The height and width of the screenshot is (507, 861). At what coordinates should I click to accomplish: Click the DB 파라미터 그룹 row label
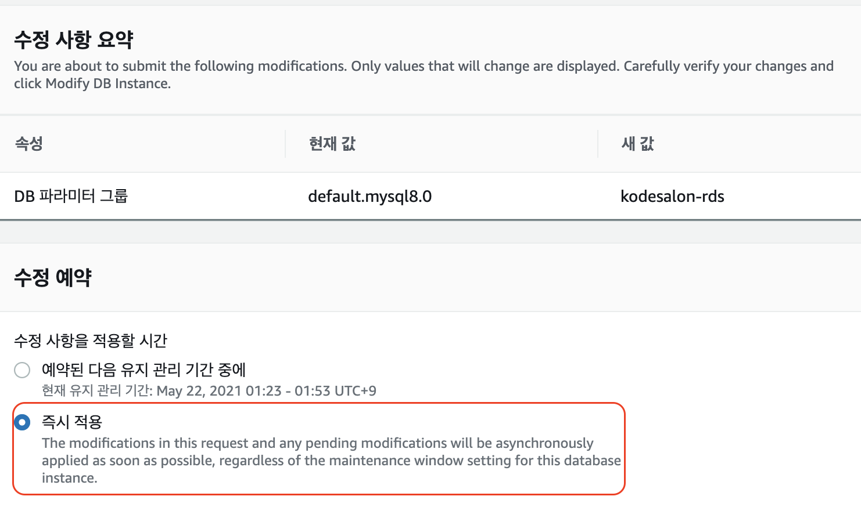pyautogui.click(x=70, y=196)
